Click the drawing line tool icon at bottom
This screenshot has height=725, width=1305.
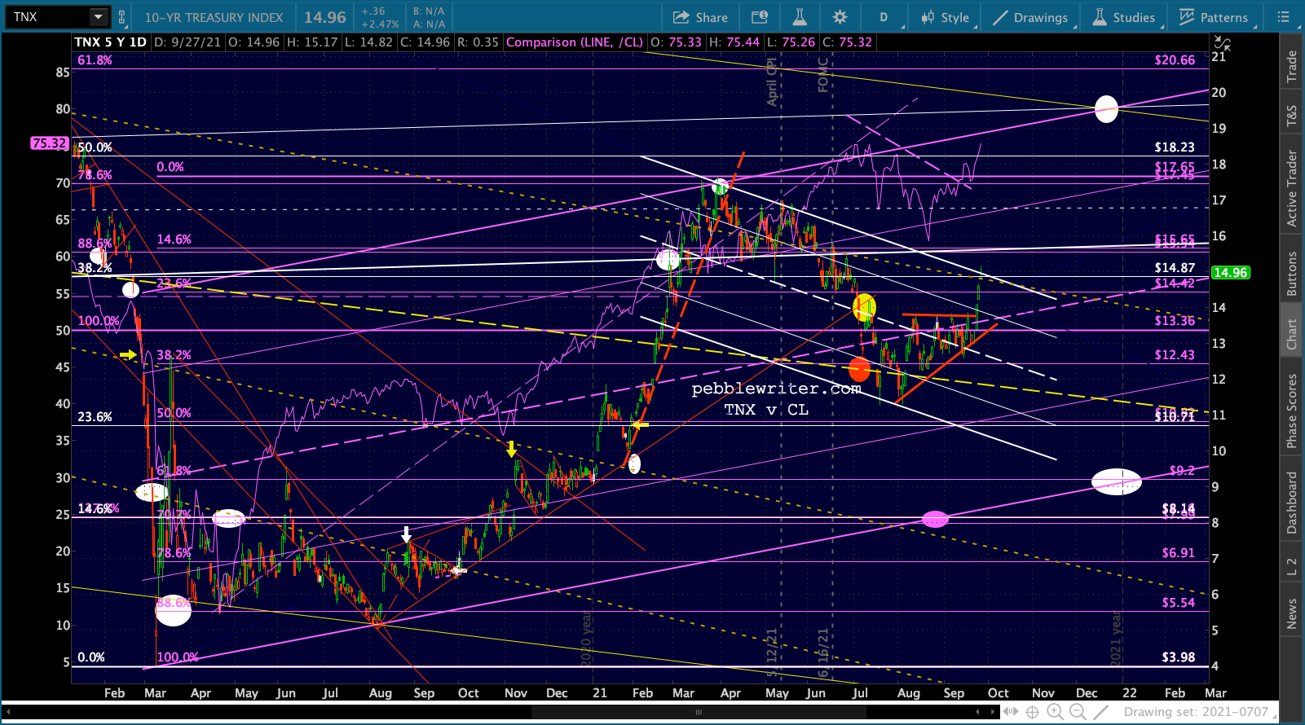coord(1100,712)
